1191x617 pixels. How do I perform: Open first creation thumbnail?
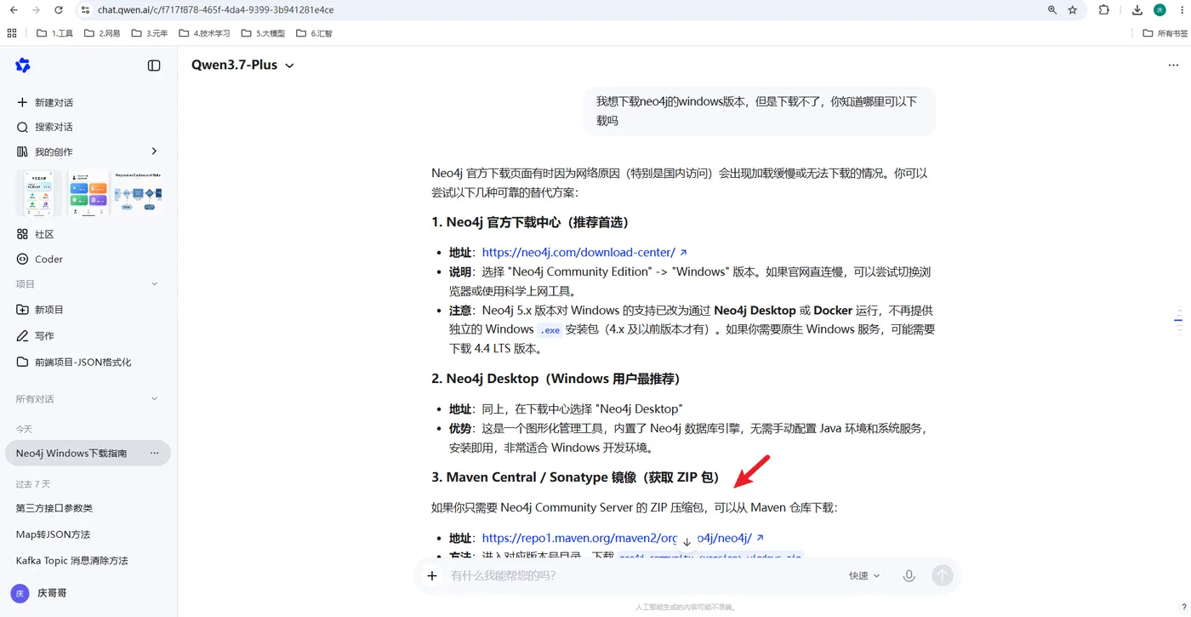pyautogui.click(x=39, y=193)
